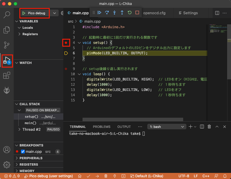Restart the debug session
The image size is (231, 179).
coord(129,13)
